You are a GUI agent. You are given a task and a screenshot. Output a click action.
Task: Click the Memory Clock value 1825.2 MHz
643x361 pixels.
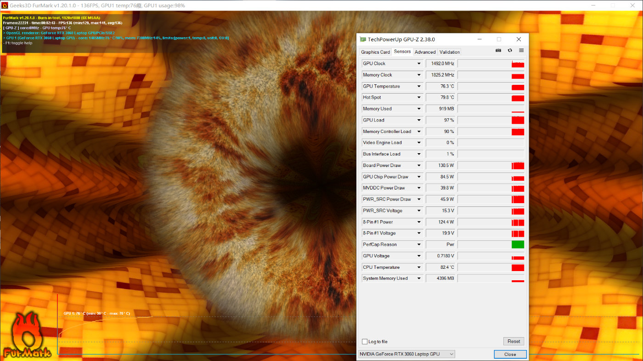(x=440, y=75)
